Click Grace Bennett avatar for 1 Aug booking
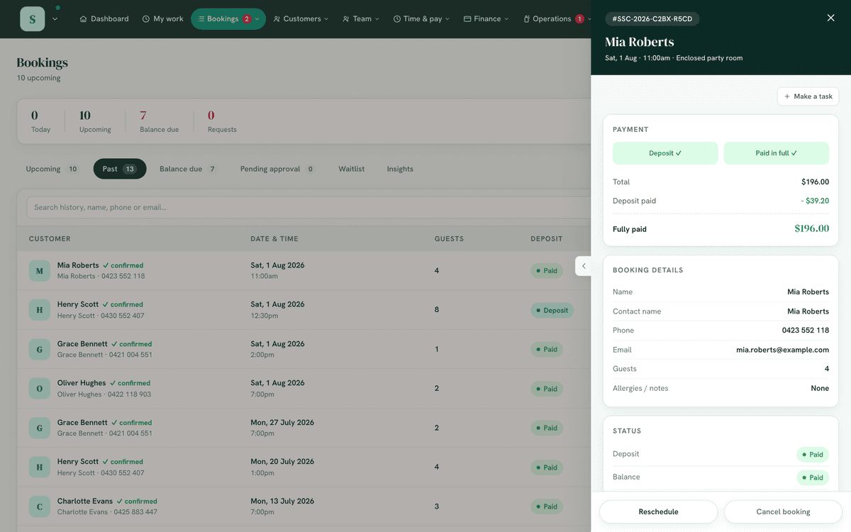 pos(40,349)
